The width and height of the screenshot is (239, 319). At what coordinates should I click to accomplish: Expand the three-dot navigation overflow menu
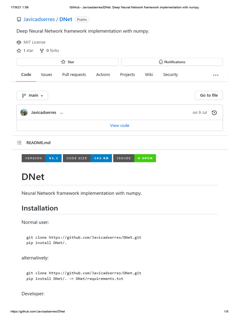point(216,75)
